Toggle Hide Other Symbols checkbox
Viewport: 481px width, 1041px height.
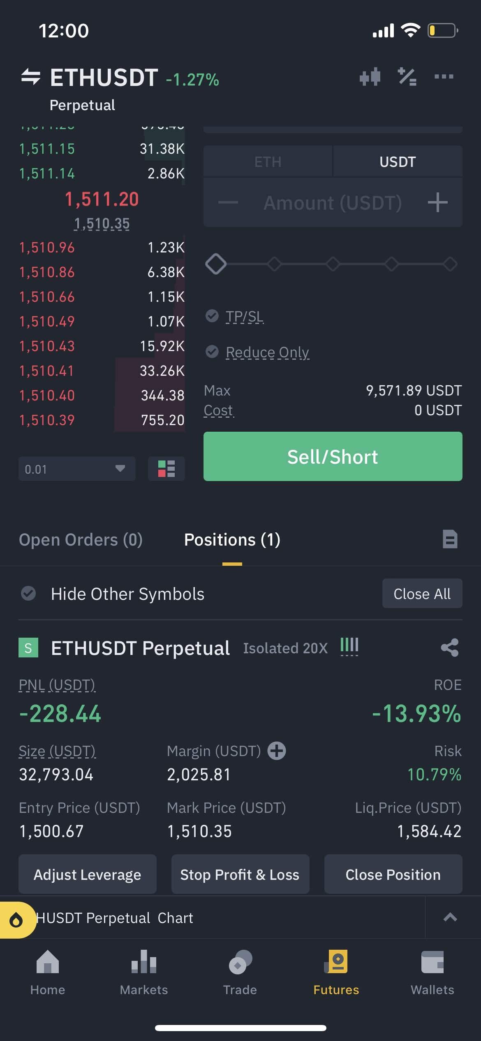coord(28,593)
